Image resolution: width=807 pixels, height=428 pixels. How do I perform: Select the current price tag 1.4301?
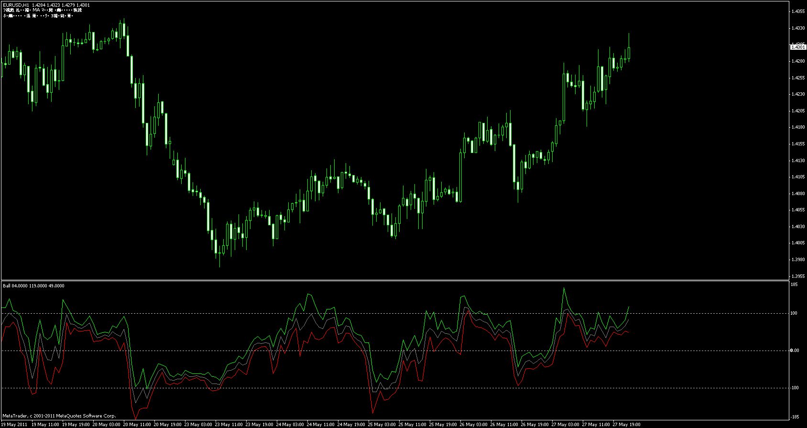point(798,47)
